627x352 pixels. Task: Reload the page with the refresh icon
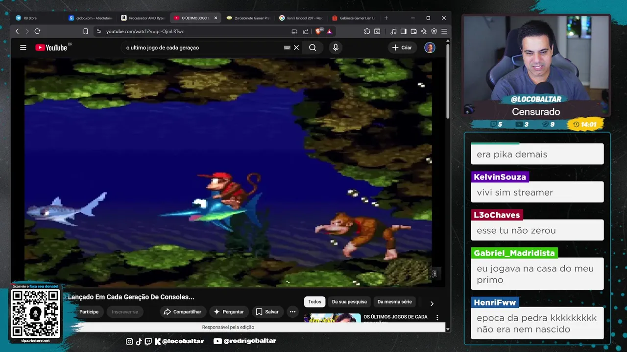click(x=37, y=31)
